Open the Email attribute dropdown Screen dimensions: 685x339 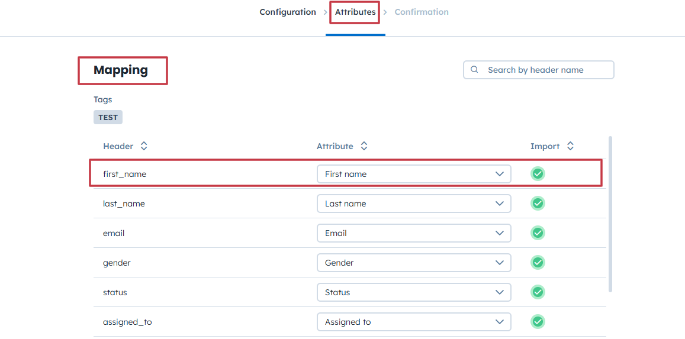point(414,233)
